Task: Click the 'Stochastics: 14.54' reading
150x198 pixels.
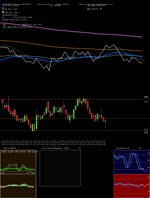Action: [x=10, y=15]
